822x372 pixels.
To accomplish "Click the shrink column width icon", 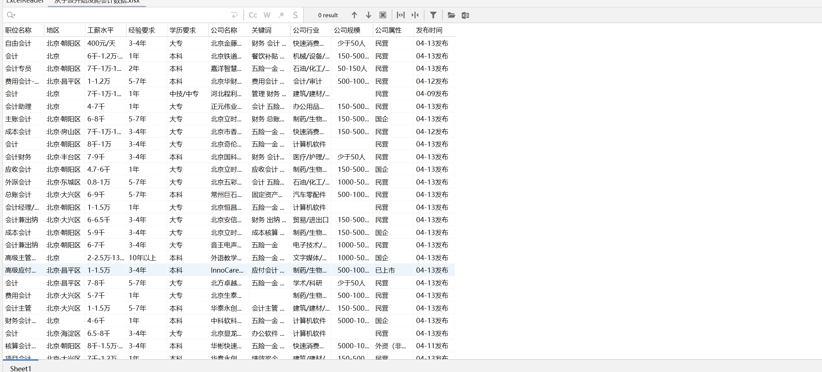I will 415,15.
